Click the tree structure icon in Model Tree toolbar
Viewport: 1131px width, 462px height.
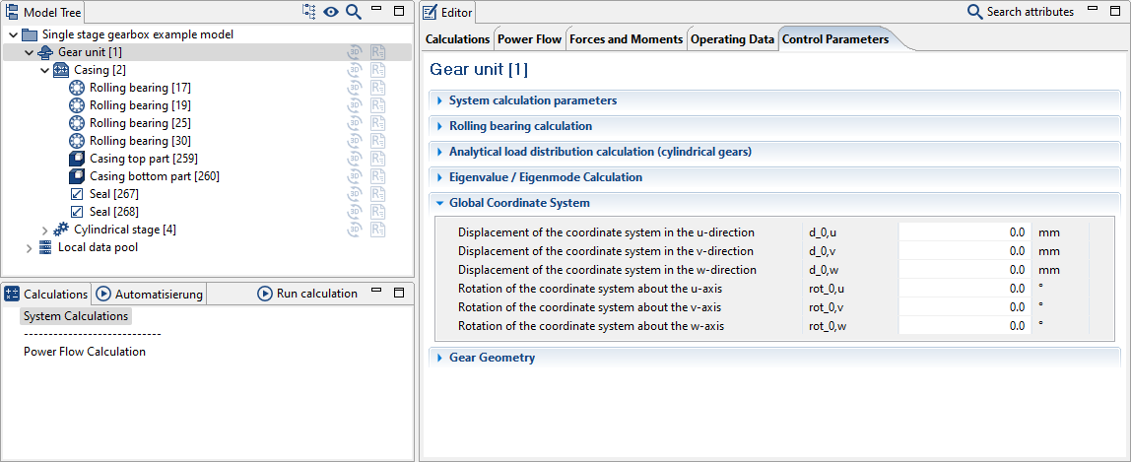point(309,12)
